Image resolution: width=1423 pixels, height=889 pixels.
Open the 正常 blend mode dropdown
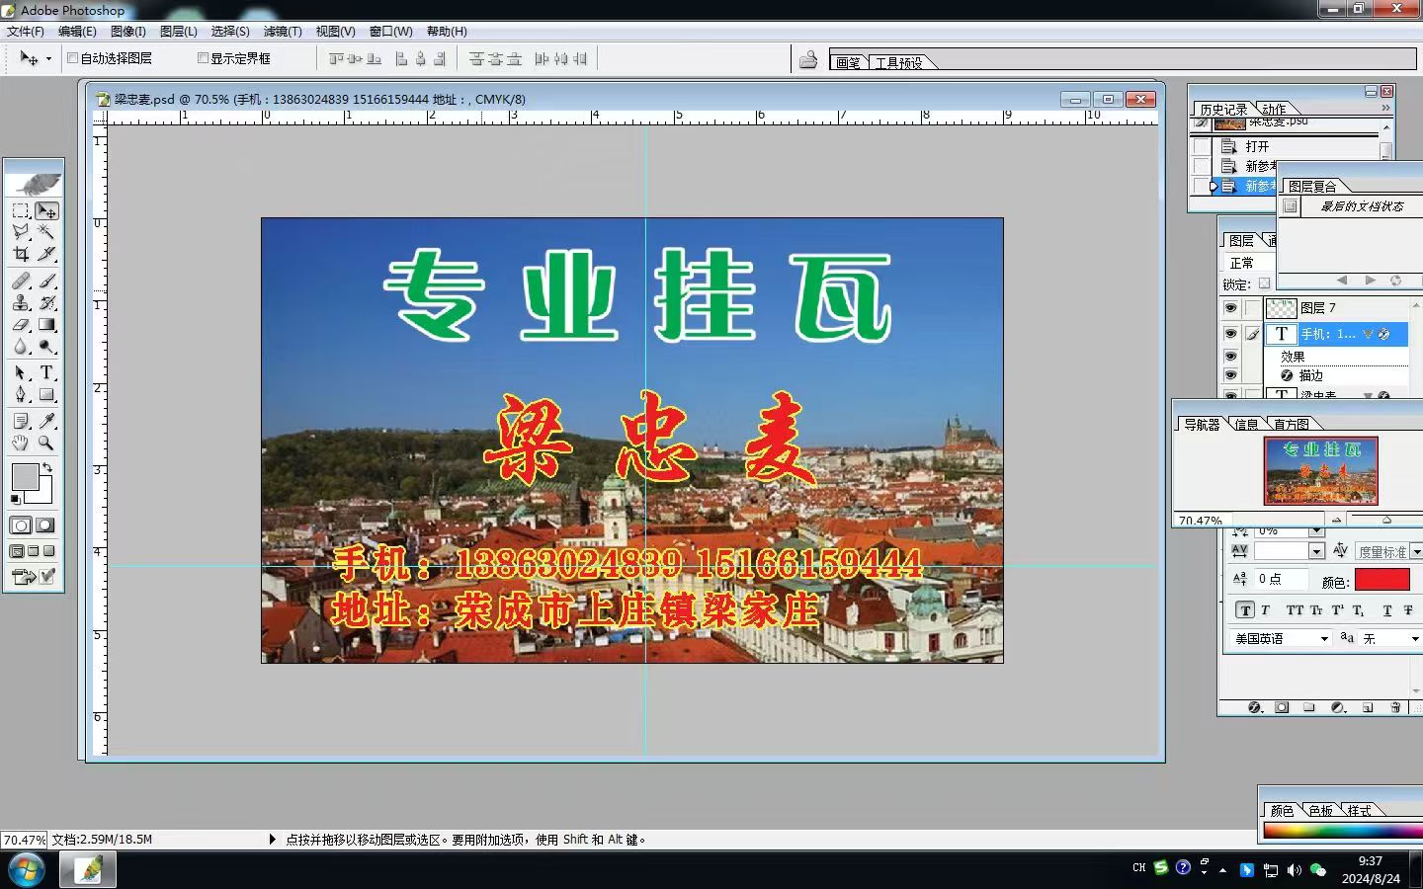click(1250, 263)
